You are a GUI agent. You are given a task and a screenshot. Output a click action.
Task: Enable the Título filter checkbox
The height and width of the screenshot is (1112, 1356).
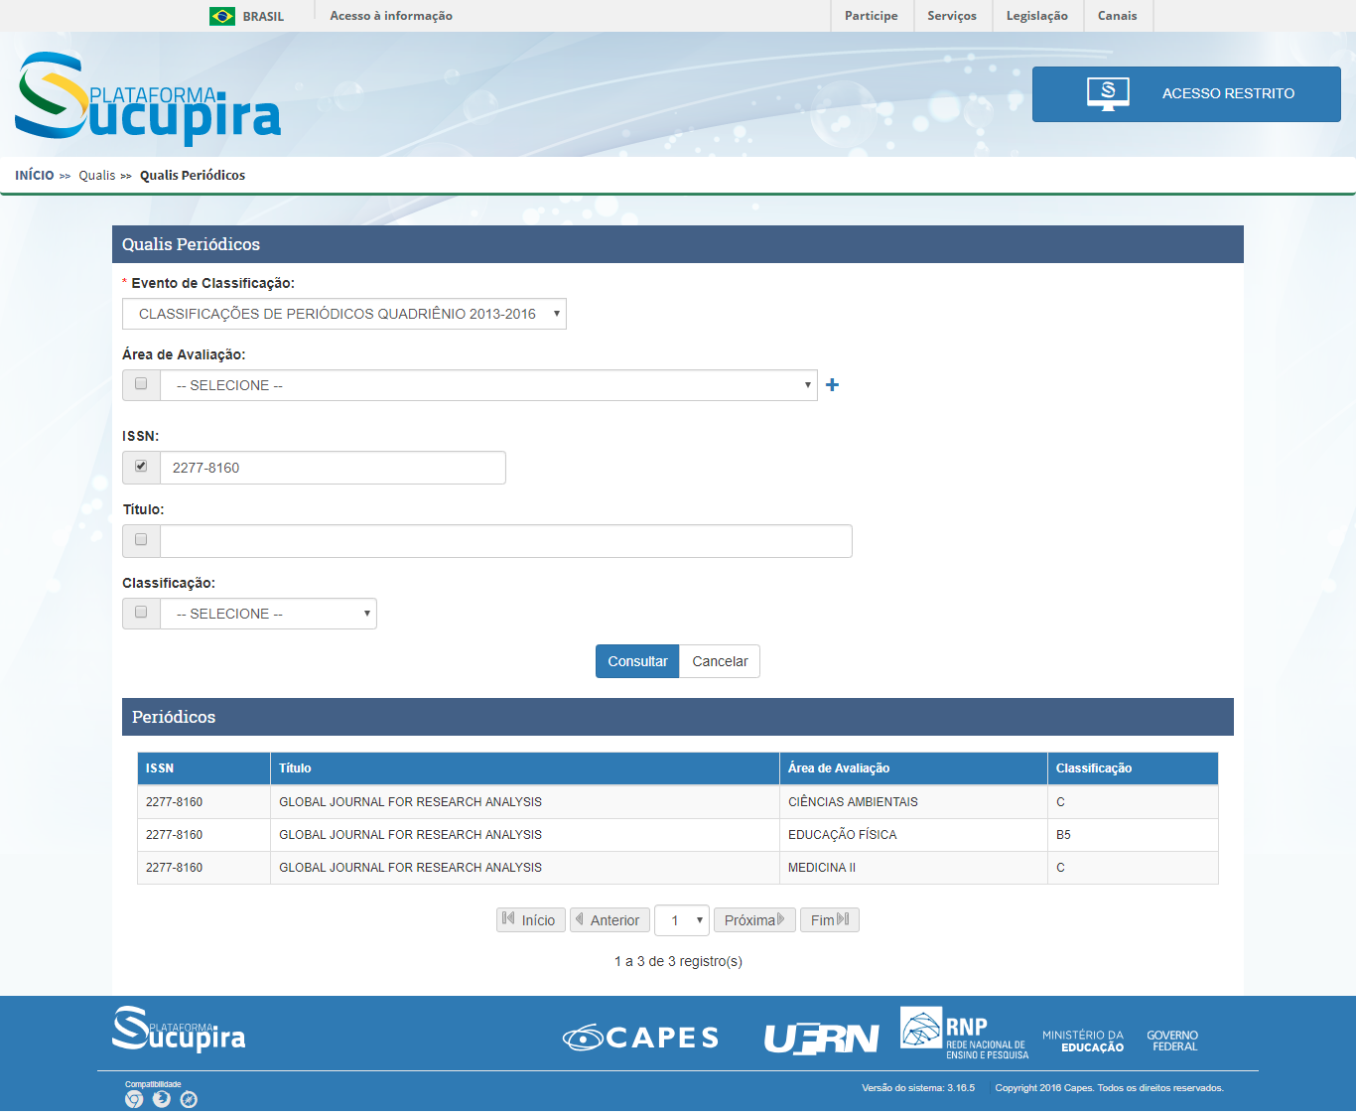141,540
